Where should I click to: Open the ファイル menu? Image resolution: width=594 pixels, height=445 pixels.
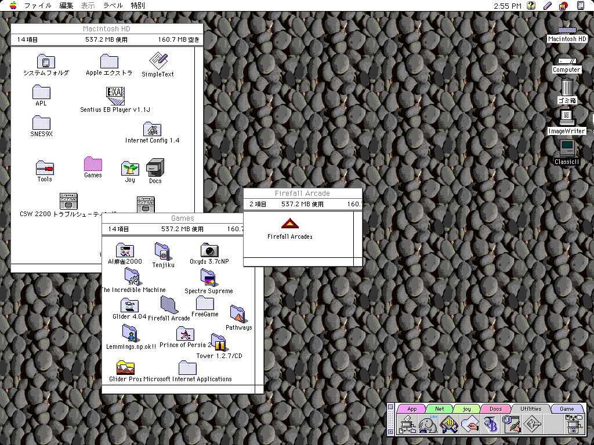(x=38, y=5)
